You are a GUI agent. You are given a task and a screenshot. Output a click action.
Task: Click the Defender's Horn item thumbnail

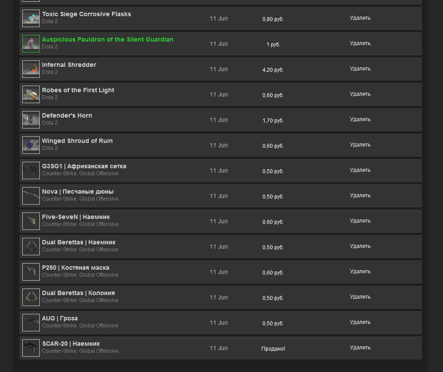coord(31,120)
